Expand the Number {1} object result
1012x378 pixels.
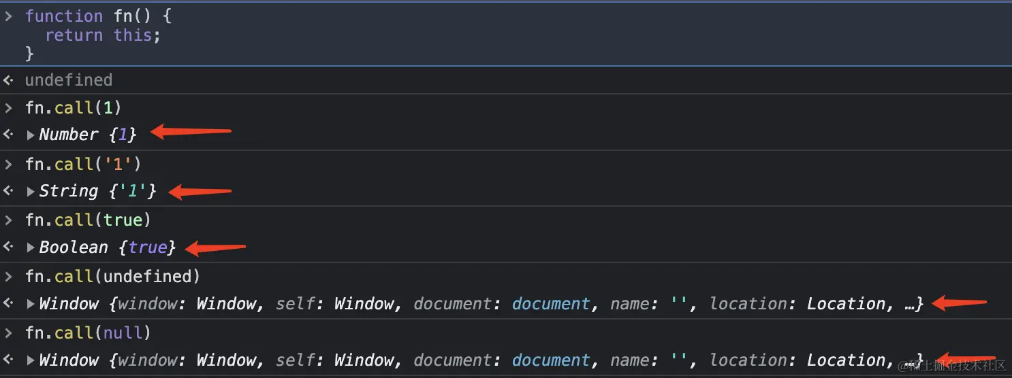click(x=31, y=135)
